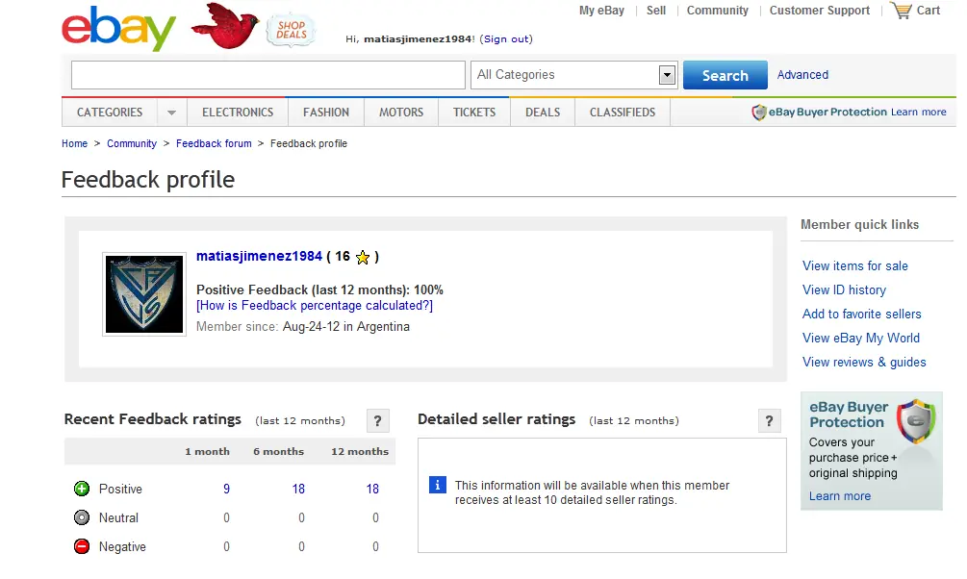Click the Search button

tap(725, 75)
